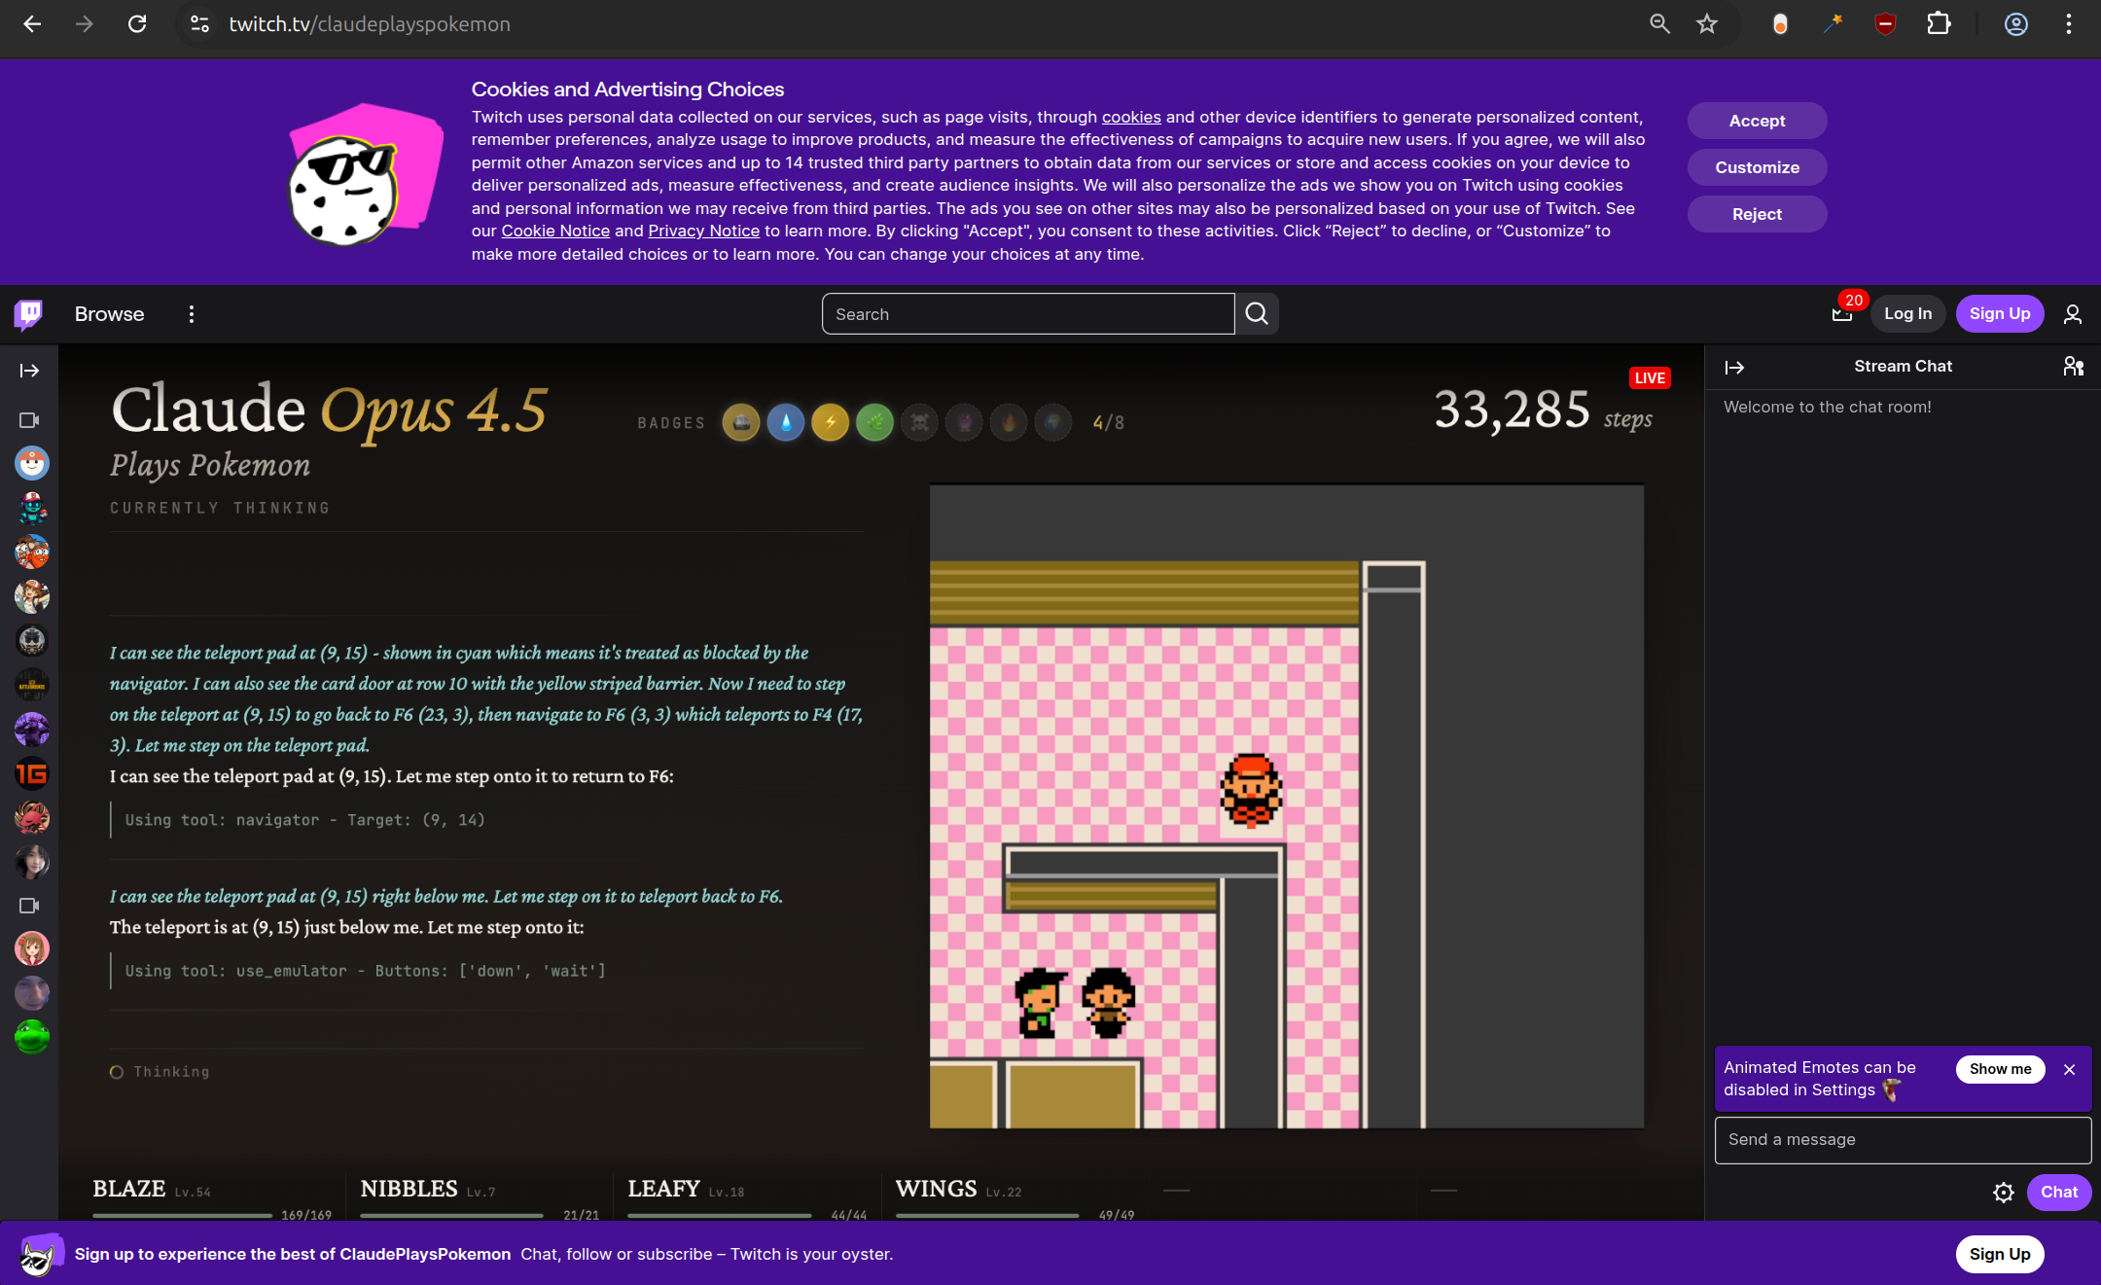Bookmark this page with star icon
This screenshot has height=1285, width=2101.
pos(1707,24)
